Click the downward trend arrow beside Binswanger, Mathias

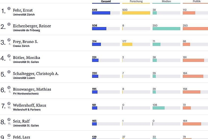click(x=9, y=88)
